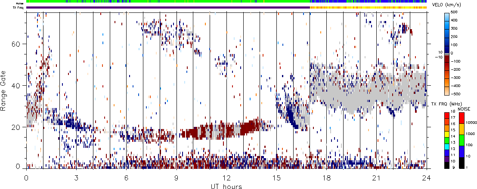Click the "-10" label left of the velocity colorbar

click(439, 57)
